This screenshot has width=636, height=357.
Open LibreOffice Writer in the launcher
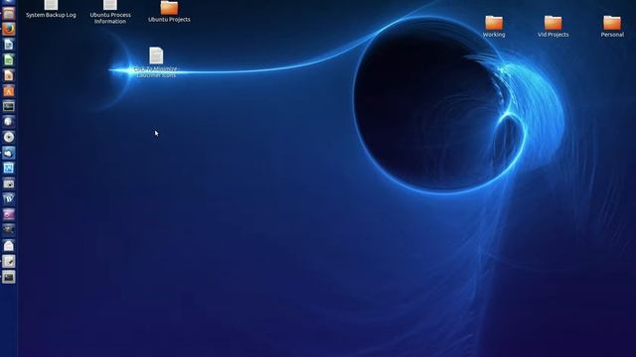pos(9,45)
